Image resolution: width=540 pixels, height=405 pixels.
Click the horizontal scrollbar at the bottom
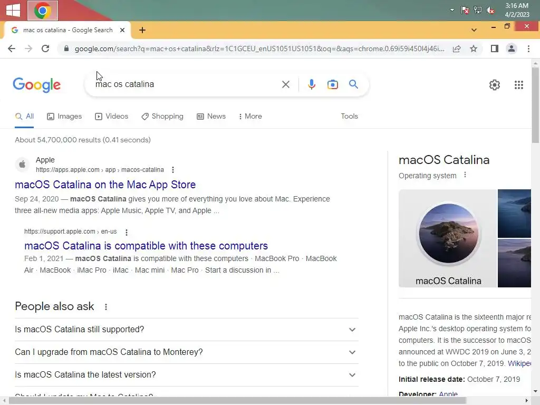pos(238,401)
